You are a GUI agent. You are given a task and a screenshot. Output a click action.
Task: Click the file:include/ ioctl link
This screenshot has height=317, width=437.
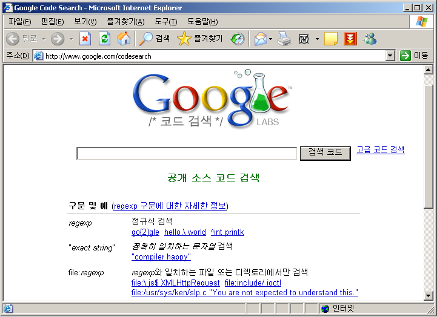point(253,283)
